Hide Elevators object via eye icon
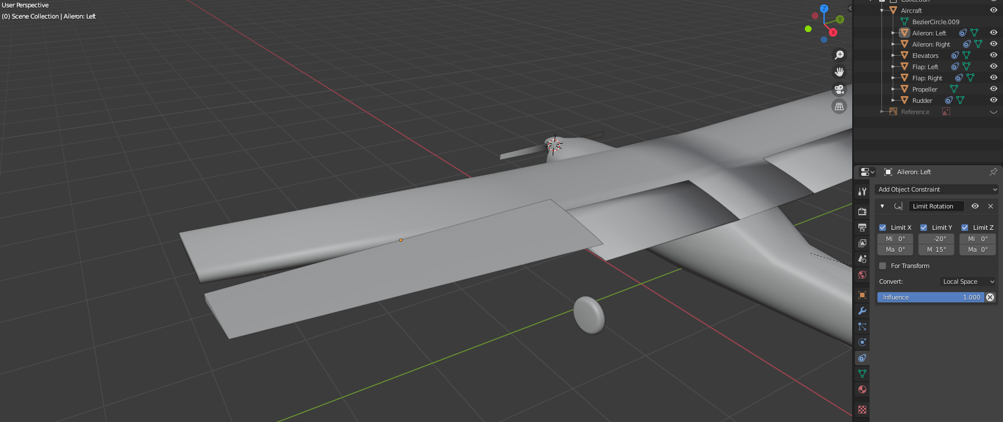 pyautogui.click(x=993, y=55)
